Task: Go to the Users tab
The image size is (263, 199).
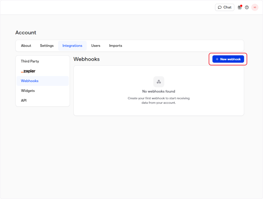Action: pos(96,46)
